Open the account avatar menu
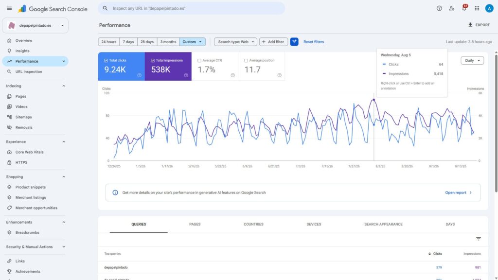The image size is (498, 280). point(489,9)
